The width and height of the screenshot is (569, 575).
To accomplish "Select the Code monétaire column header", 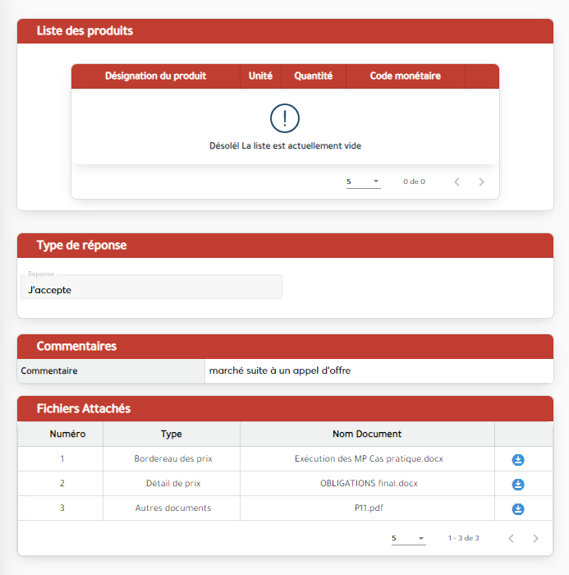I will pyautogui.click(x=405, y=76).
